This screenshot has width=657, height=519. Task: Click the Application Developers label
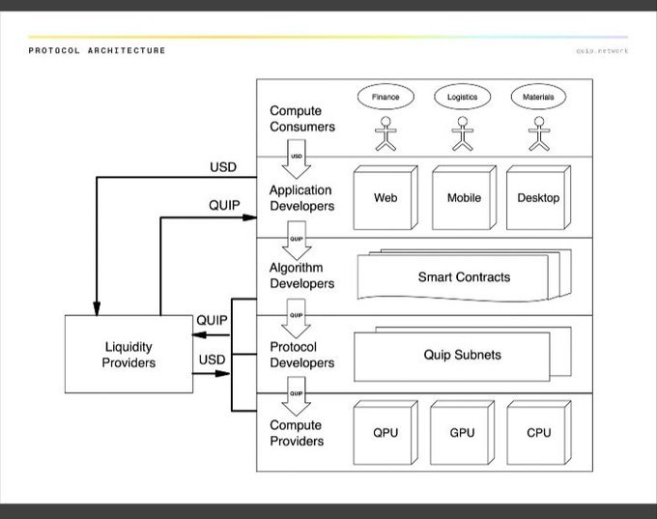point(301,198)
